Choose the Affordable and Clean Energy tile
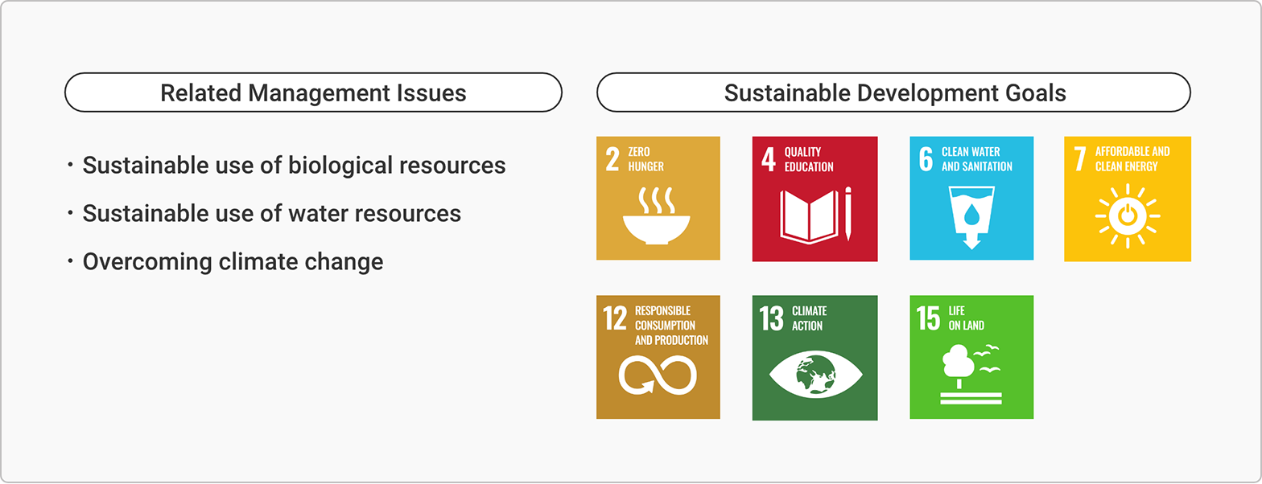Screen dimensions: 1262x484 [1127, 199]
